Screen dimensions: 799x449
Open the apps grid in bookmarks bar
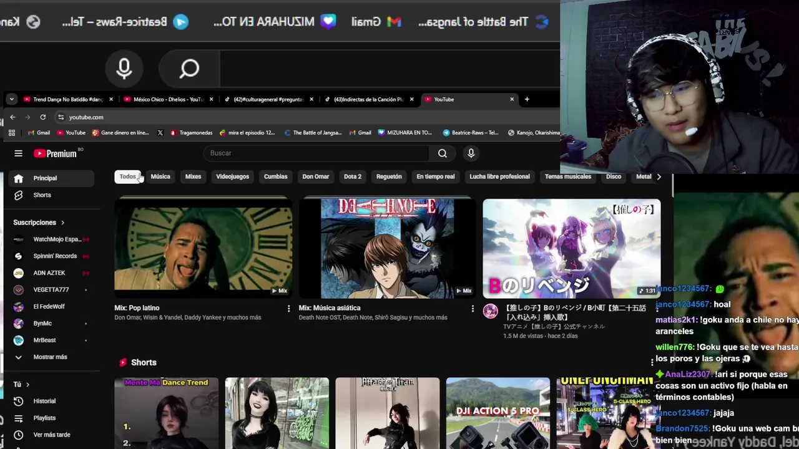[x=11, y=133]
